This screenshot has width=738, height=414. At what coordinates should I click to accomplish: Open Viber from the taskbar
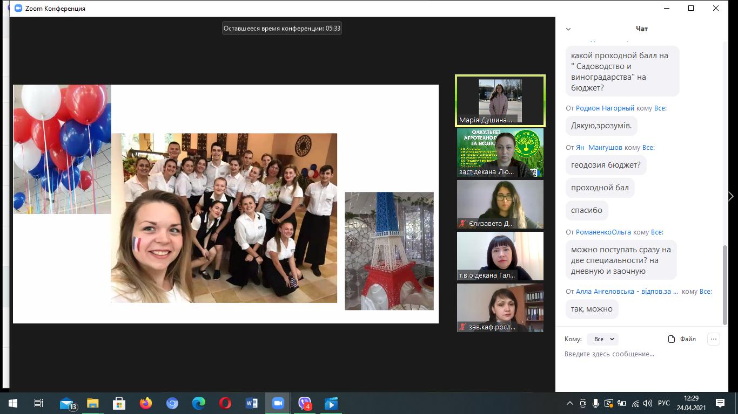pos(305,403)
